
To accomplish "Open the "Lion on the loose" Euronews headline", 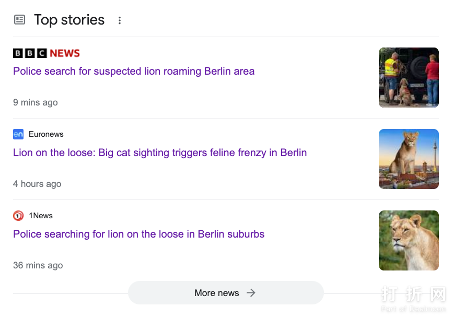I will [x=160, y=152].
